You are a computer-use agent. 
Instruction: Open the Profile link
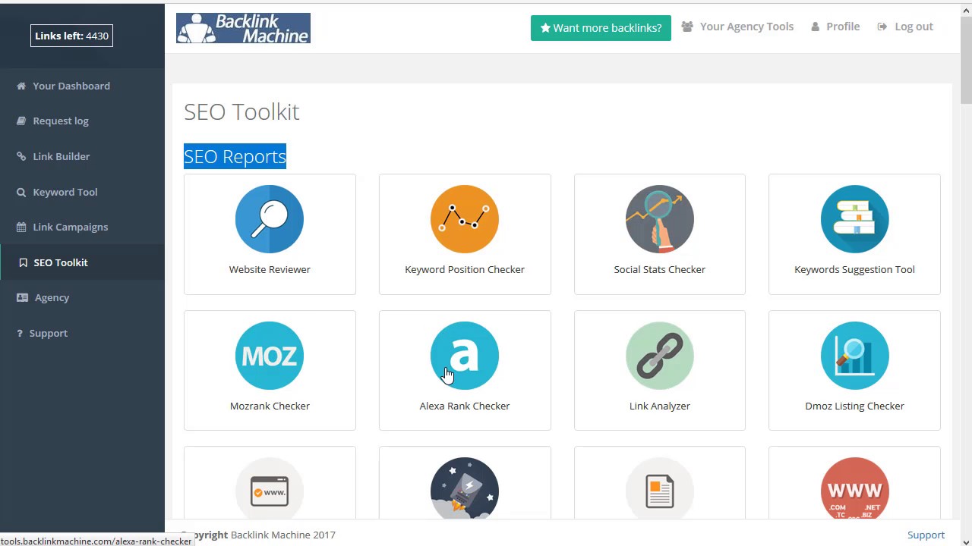(x=843, y=27)
